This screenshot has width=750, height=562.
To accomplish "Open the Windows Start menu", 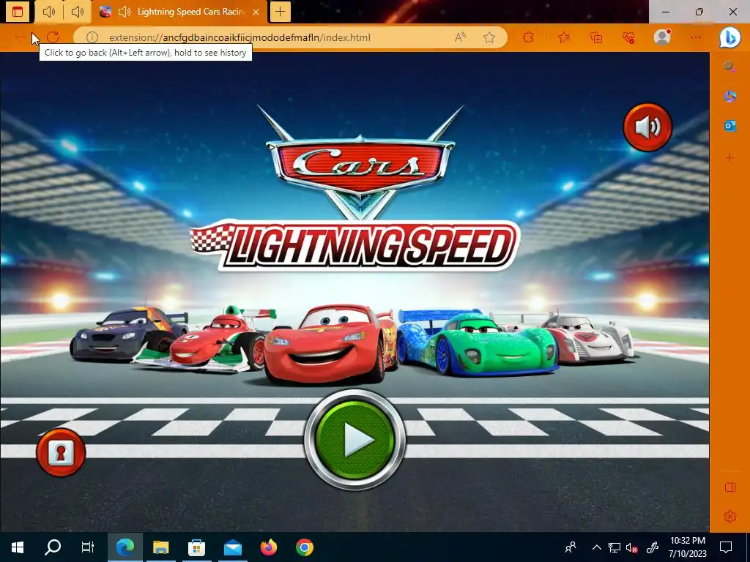I will (x=18, y=547).
